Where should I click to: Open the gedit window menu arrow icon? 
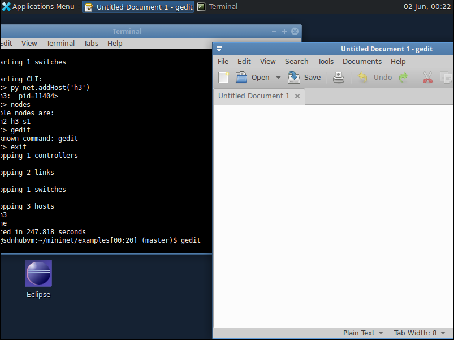(x=219, y=49)
